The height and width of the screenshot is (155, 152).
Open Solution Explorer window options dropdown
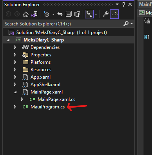click(x=117, y=5)
